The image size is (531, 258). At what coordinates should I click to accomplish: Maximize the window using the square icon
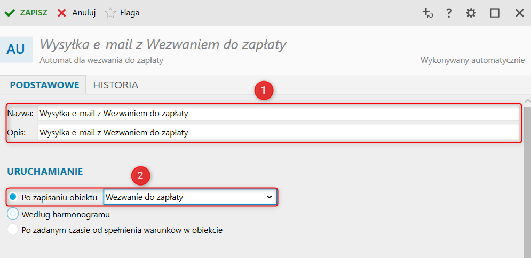[x=495, y=13]
